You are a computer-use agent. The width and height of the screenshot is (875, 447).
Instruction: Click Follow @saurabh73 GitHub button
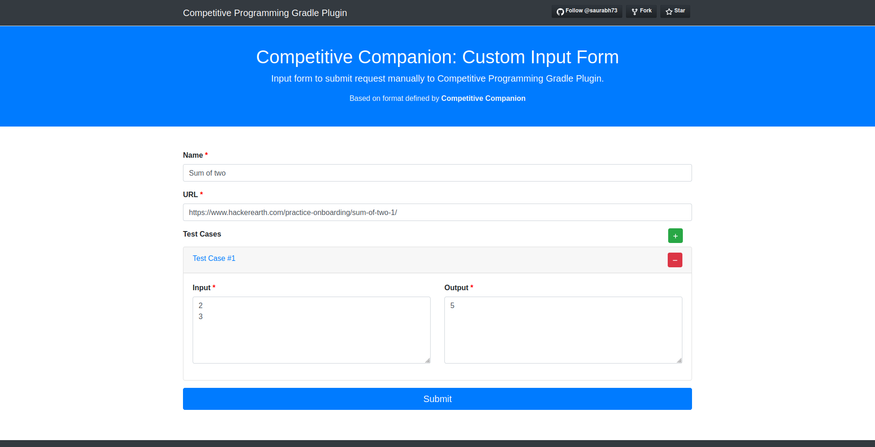[587, 11]
